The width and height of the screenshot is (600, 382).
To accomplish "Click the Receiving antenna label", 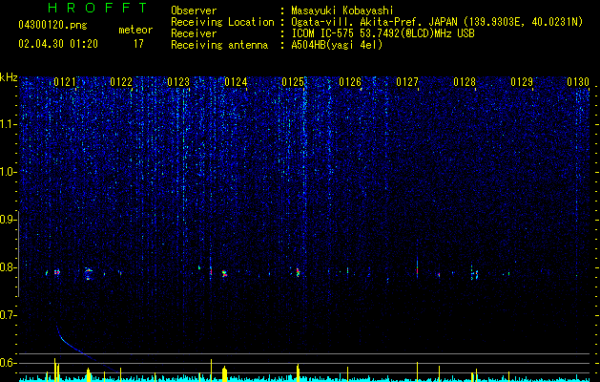I will pos(219,45).
